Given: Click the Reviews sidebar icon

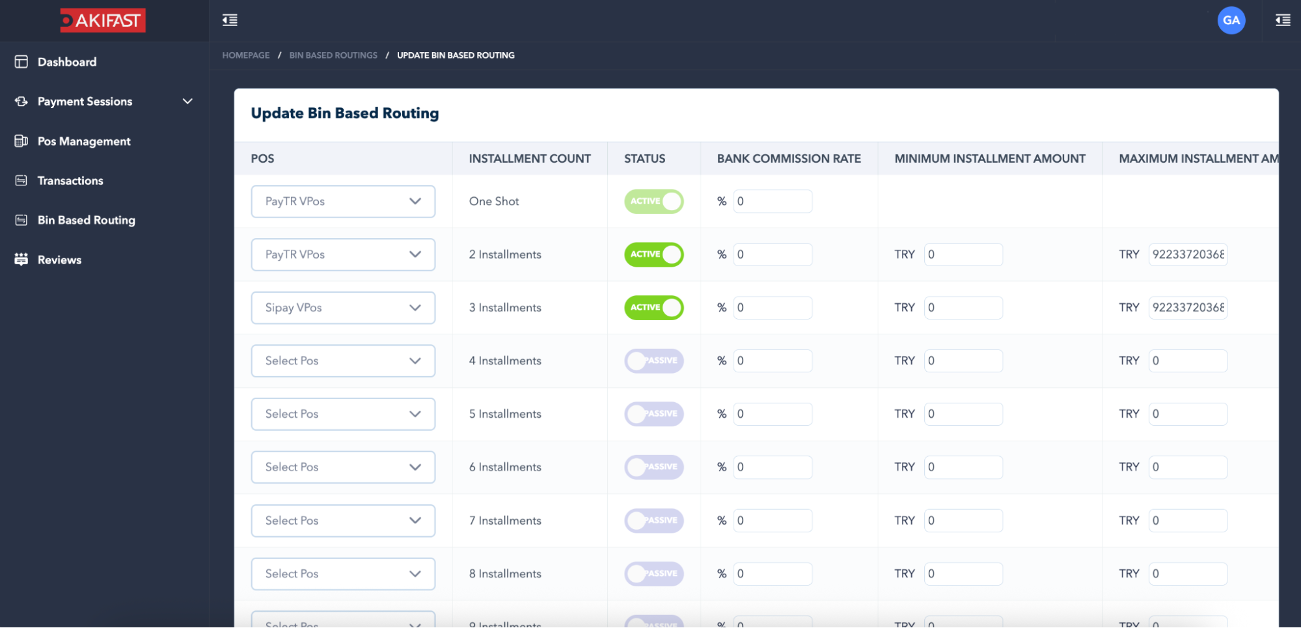Looking at the screenshot, I should 21,260.
